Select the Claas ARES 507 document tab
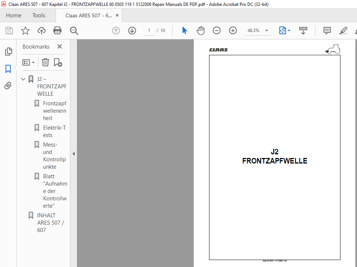 (89, 15)
